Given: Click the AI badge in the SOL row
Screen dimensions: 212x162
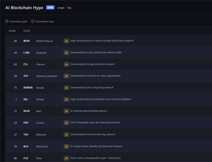Looking at the screenshot, I should tap(66, 99).
